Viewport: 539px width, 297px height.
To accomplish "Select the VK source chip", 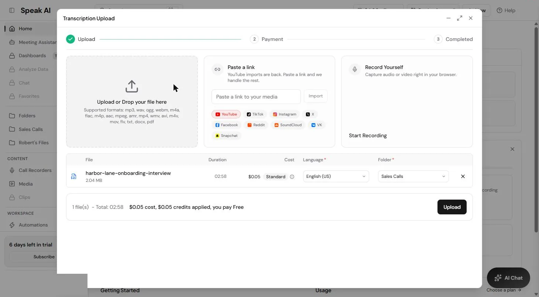I will 317,125.
